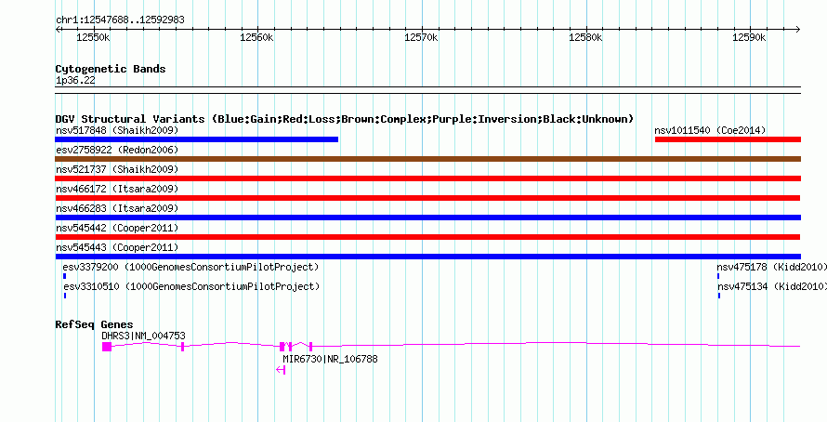
Task: Click the DHRS3|NM_004753 gene label
Action: tap(143, 336)
